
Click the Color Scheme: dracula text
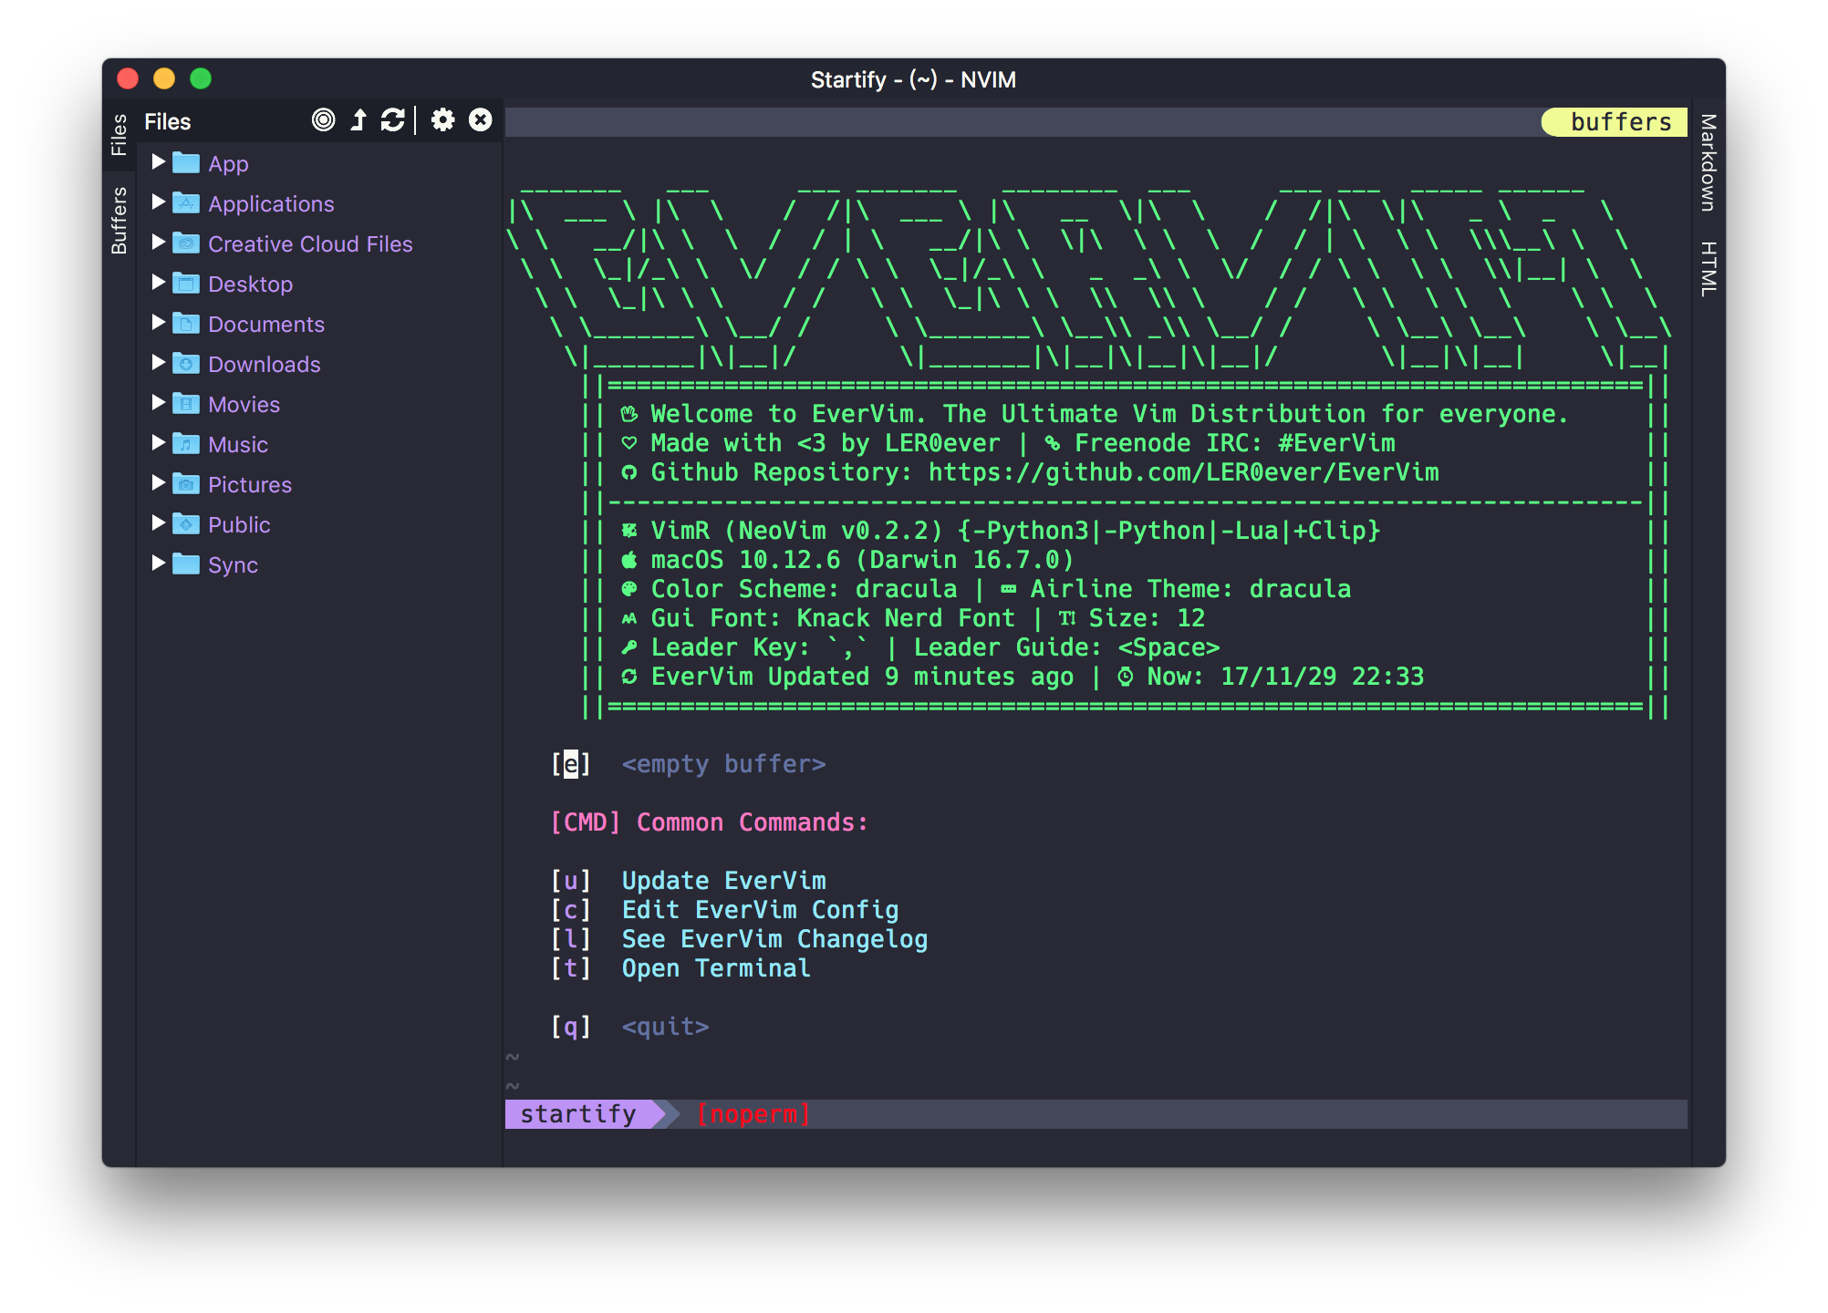point(804,589)
